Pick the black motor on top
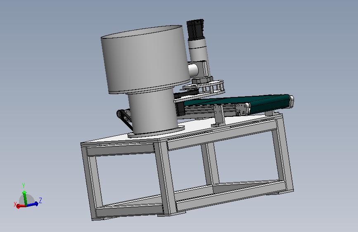 (x=195, y=30)
